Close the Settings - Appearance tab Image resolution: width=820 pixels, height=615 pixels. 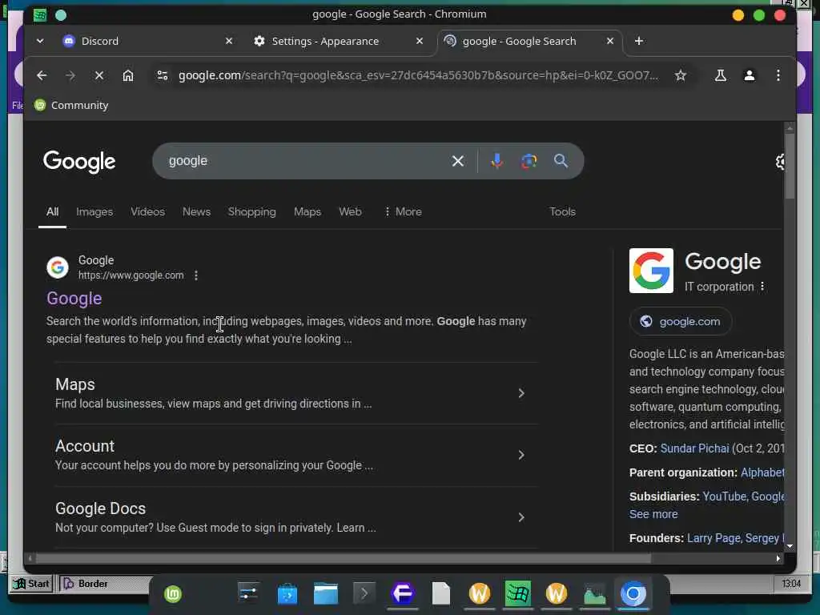[x=420, y=41]
